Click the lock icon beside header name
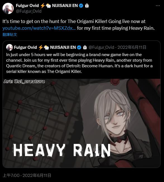 pyautogui.click(x=87, y=5)
